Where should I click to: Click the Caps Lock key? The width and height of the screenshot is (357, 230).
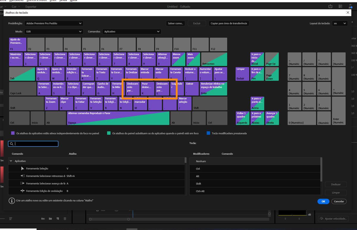pyautogui.click(x=23, y=89)
